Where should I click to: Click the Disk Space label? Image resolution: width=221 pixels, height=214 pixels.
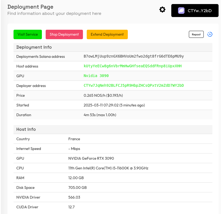(x=25, y=188)
